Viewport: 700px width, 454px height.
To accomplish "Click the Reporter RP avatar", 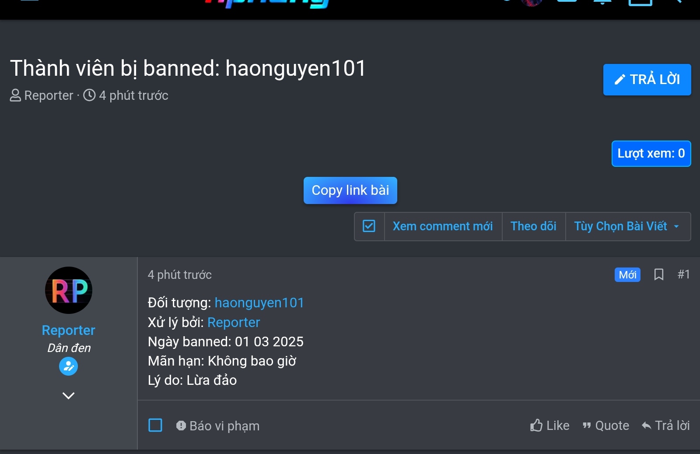I will (69, 290).
